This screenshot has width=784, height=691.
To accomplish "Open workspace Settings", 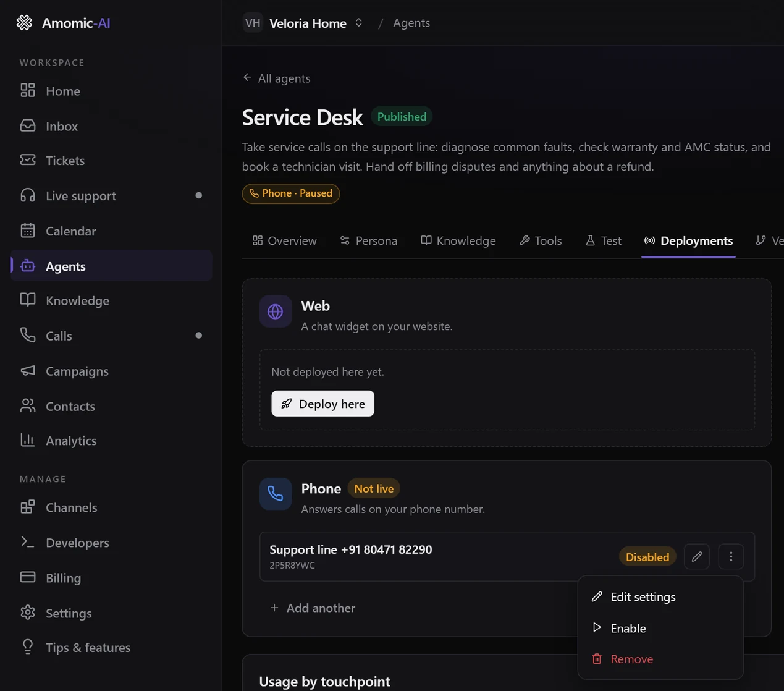I will coord(111,613).
